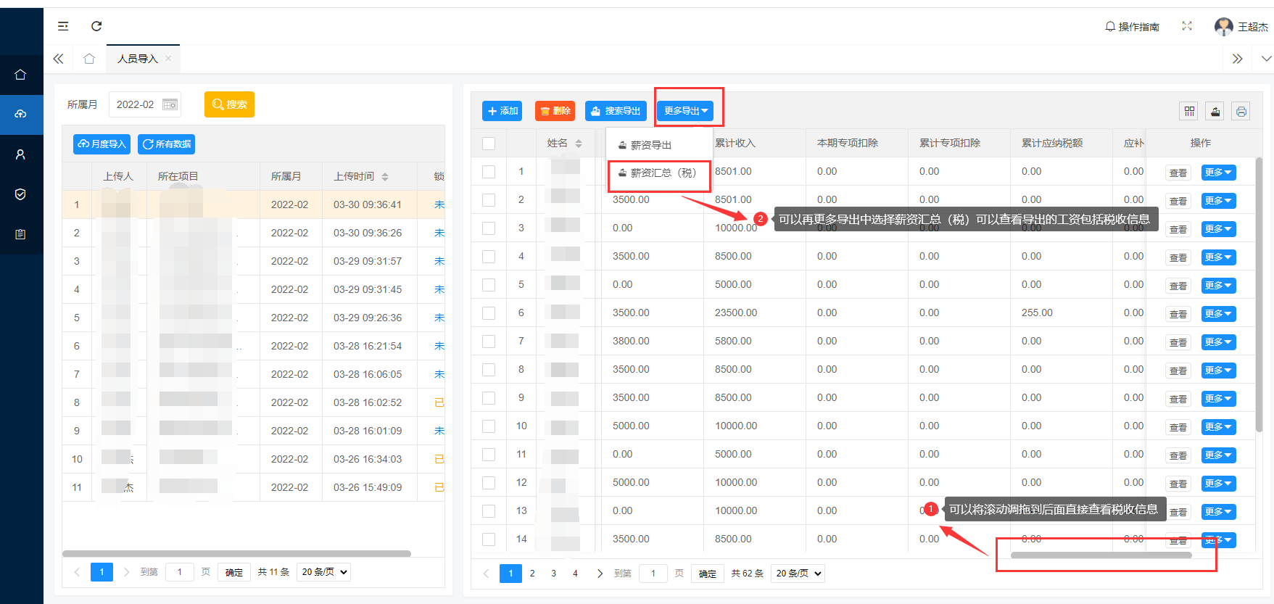Check the box for salary row 7
Viewport: 1274px width, 604px height.
[489, 342]
